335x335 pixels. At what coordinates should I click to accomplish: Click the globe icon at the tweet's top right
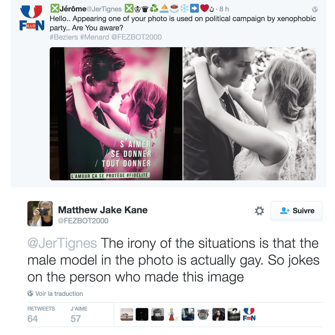(x=315, y=9)
